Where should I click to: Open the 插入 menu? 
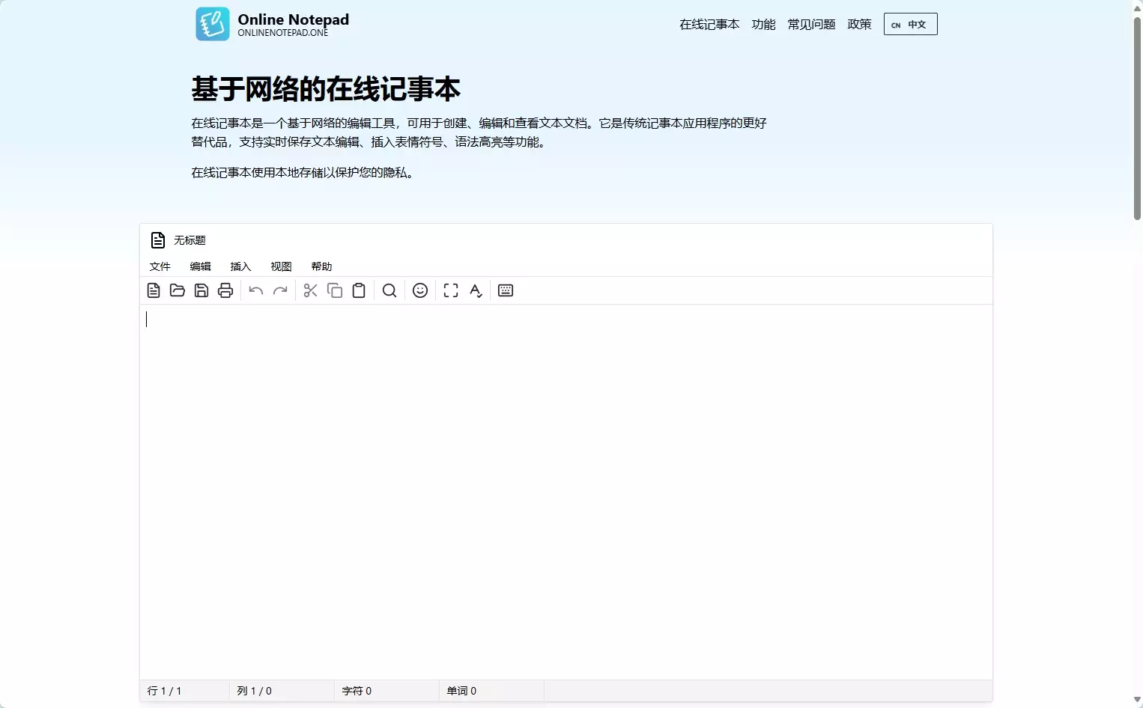click(240, 266)
